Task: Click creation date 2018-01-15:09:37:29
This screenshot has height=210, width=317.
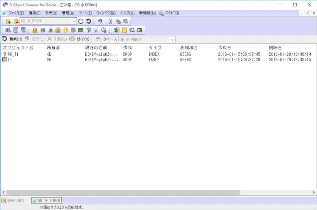Action: click(239, 60)
